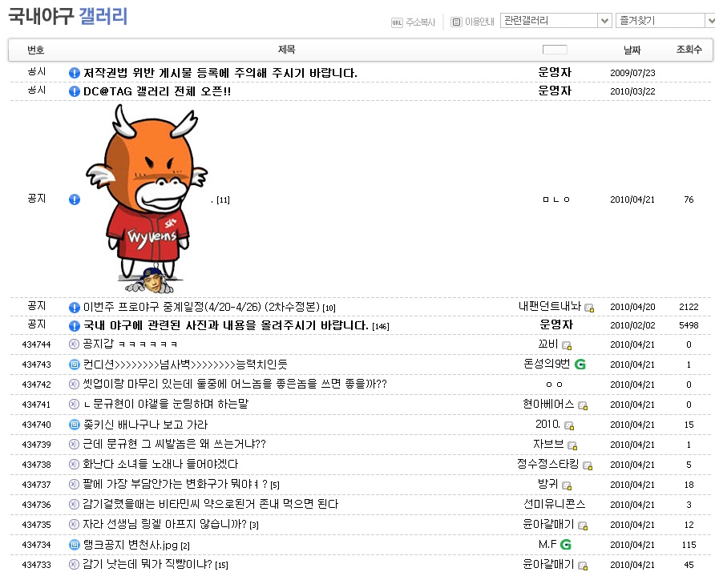This screenshot has width=715, height=572.
Task: Open the 즐겨찾기 combo box
Action: 665,21
